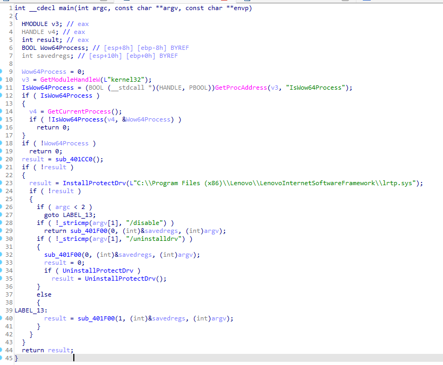This screenshot has width=443, height=365.
Task: Click the PBOOL type in the cast
Action: coord(198,88)
